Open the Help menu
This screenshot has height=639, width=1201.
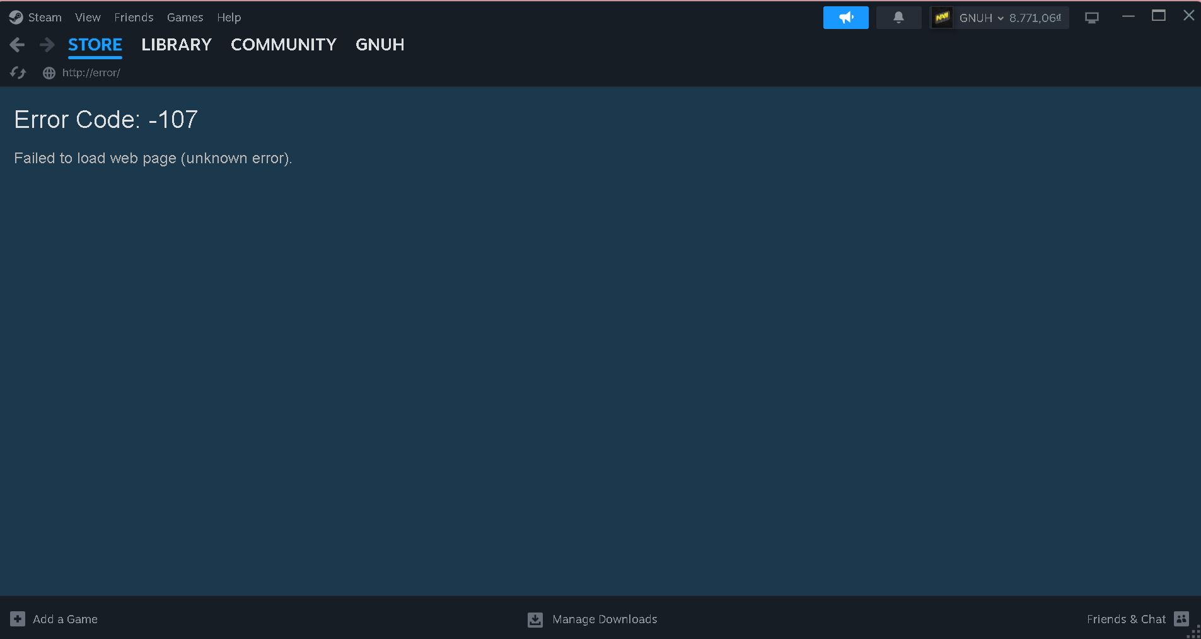point(228,17)
